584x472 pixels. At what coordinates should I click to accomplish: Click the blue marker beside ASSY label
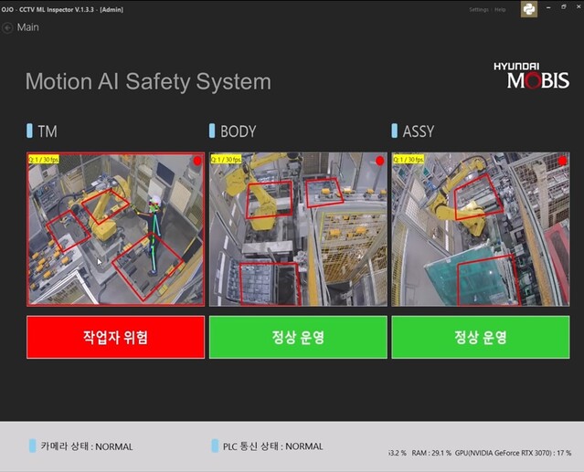(x=395, y=131)
